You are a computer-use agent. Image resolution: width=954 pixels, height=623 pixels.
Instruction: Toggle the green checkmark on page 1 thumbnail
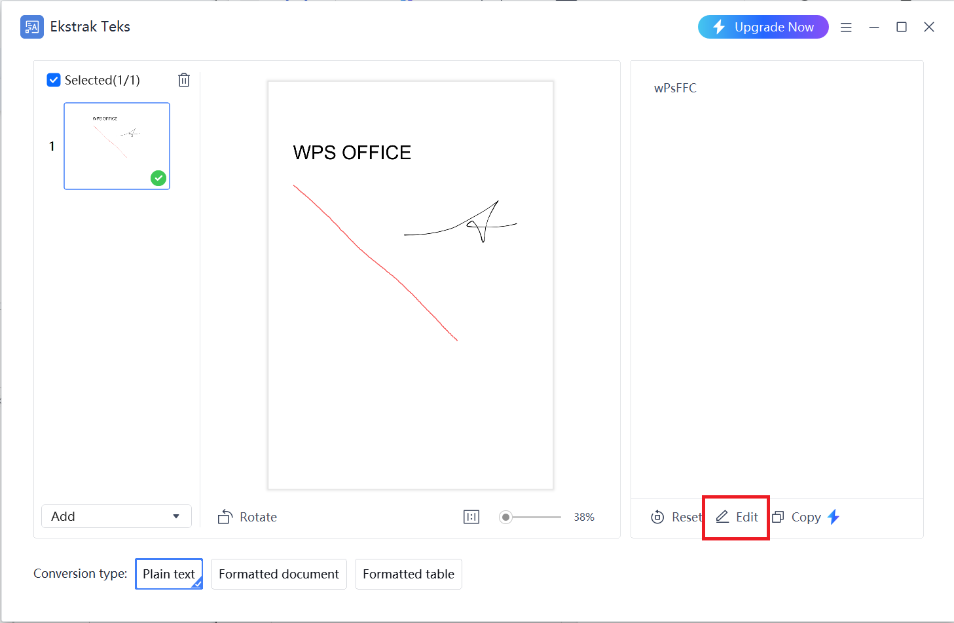tap(158, 178)
